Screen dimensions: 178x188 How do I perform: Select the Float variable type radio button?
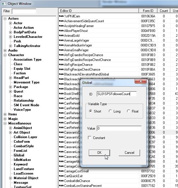click(x=128, y=111)
